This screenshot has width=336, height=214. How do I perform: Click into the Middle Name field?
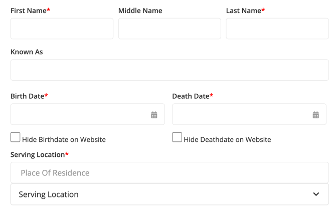pyautogui.click(x=170, y=29)
